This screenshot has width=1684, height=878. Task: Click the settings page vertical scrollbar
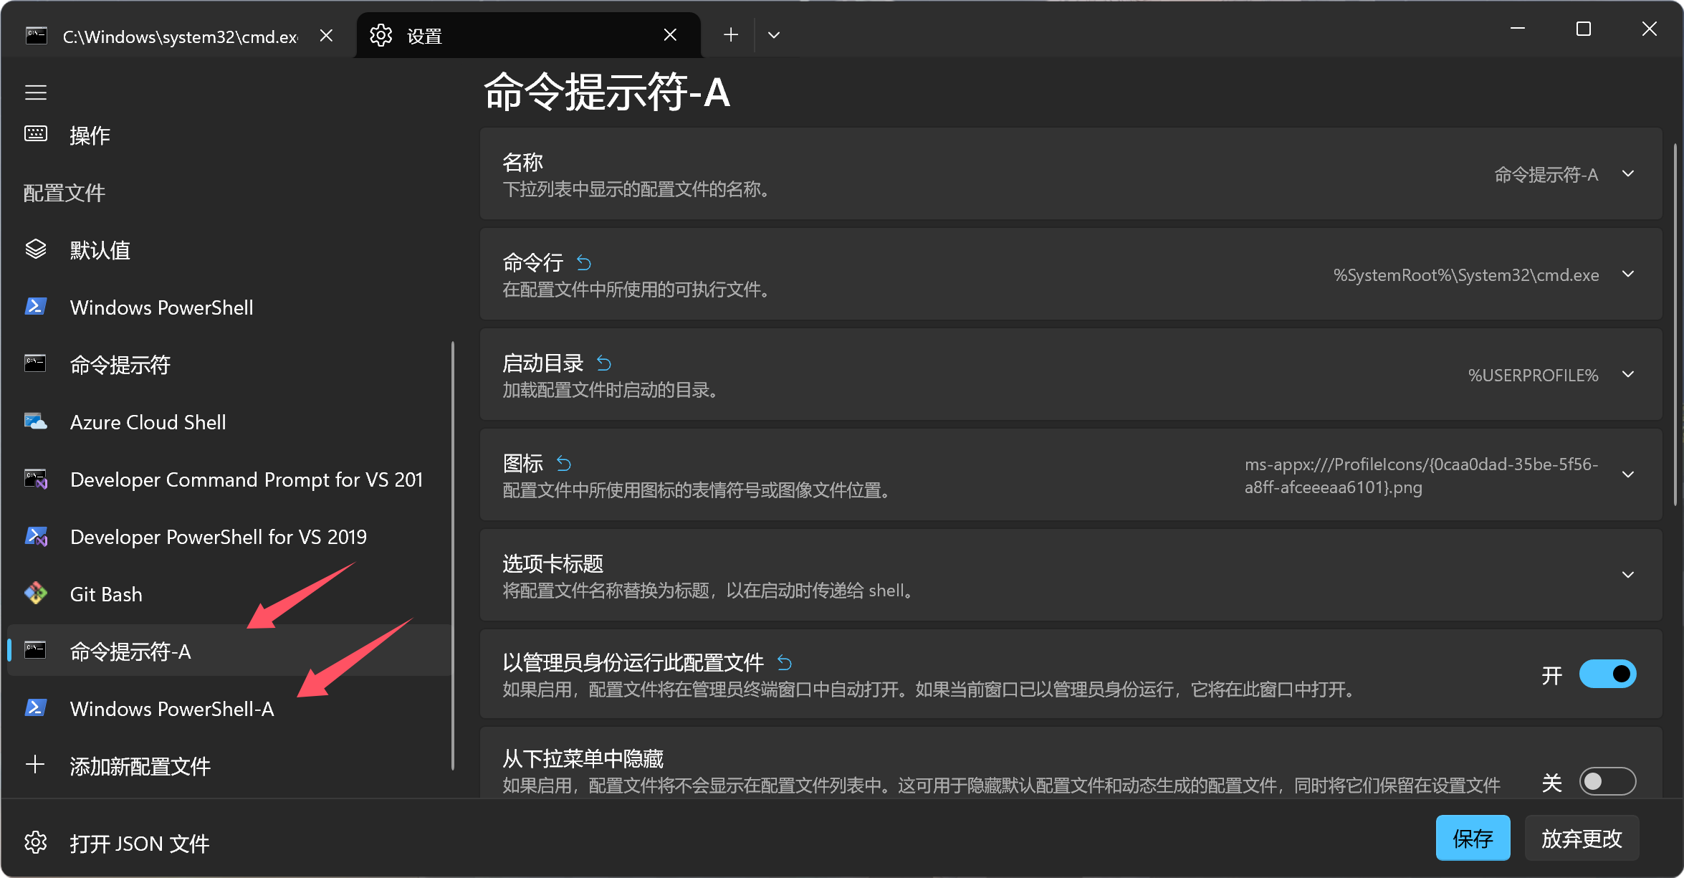click(1675, 324)
